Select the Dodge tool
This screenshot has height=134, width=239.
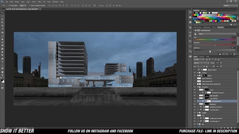2,55
